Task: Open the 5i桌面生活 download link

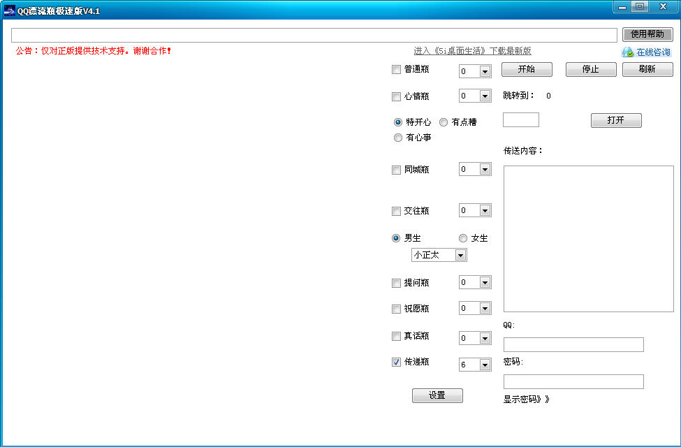Action: coord(473,51)
